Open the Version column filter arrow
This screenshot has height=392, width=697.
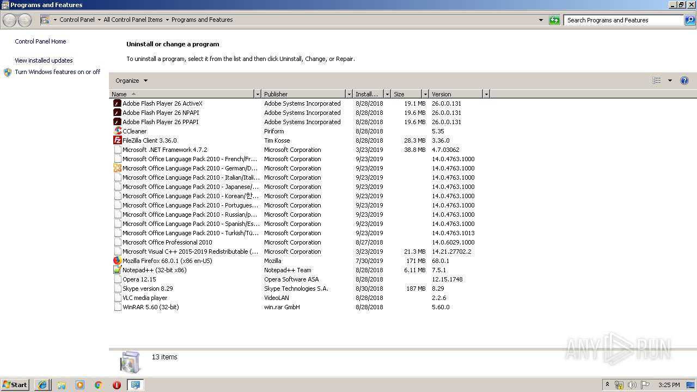486,94
